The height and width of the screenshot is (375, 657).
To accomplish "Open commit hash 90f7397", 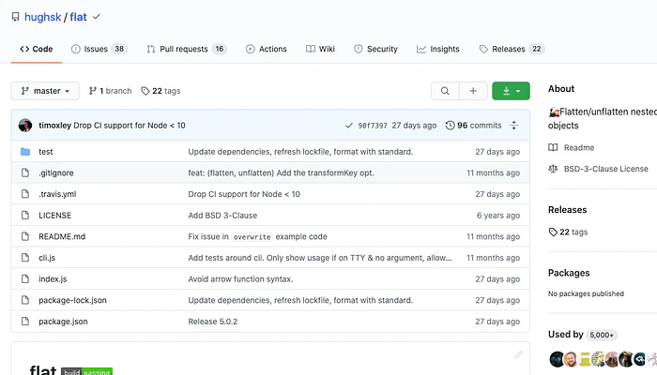I will coord(373,125).
